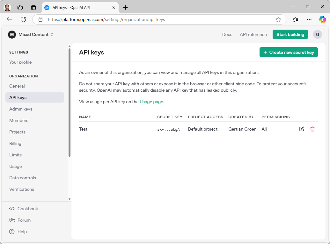Image resolution: width=330 pixels, height=244 pixels.
Task: Open the workspaces icon
Action: 20,8
